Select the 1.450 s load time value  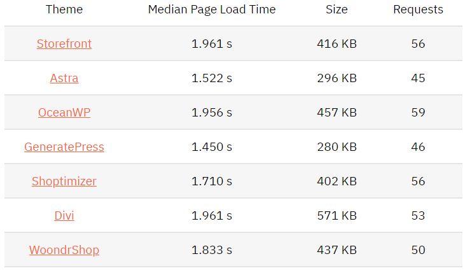212,147
